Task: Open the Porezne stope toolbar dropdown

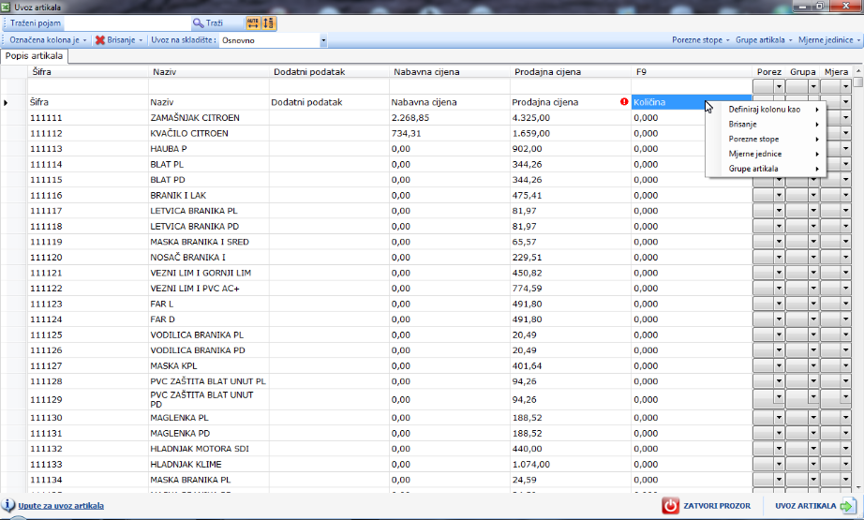Action: click(700, 40)
